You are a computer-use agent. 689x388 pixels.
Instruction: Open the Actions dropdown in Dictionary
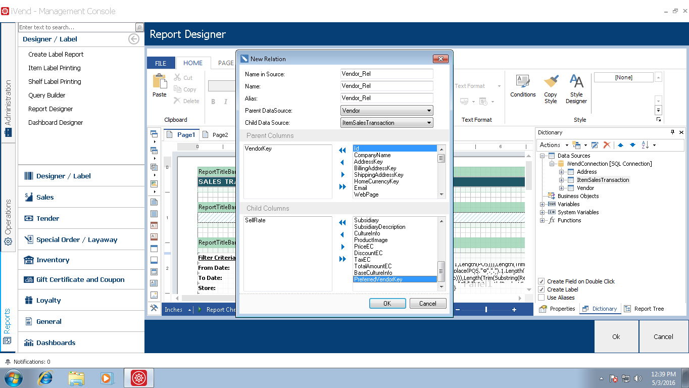pos(554,145)
